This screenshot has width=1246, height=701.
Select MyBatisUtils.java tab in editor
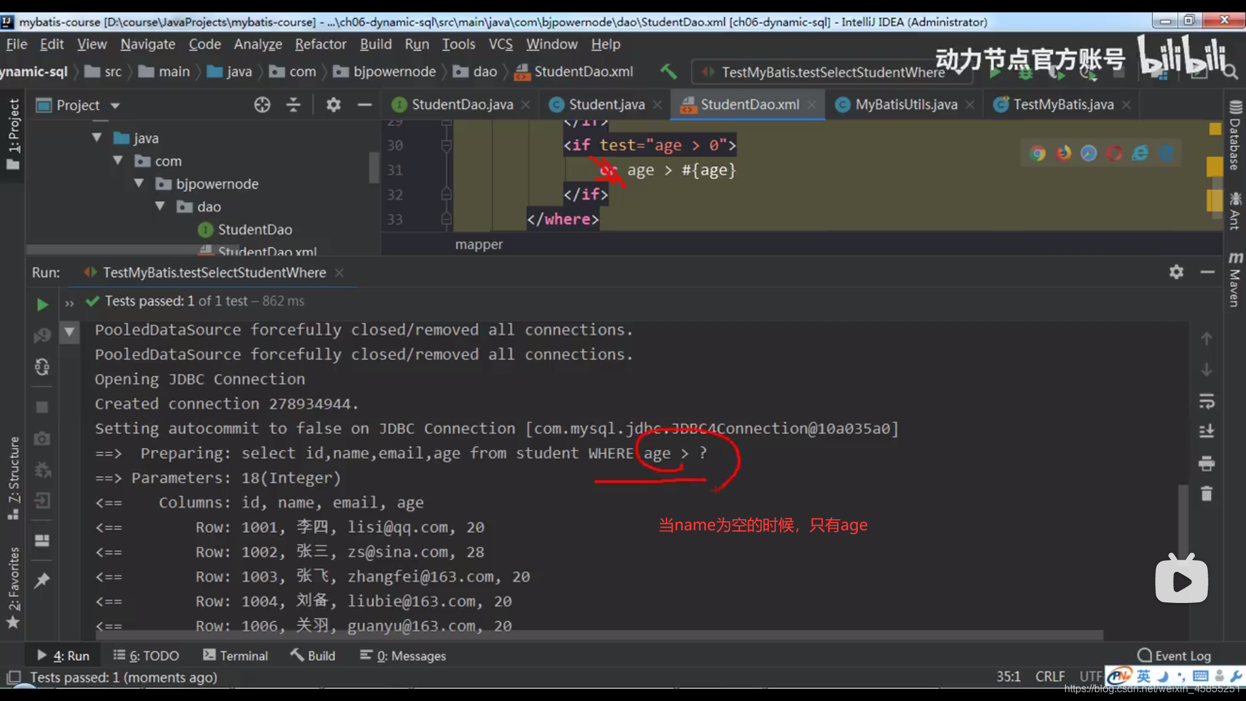(x=906, y=104)
